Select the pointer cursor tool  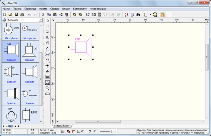pos(47,21)
